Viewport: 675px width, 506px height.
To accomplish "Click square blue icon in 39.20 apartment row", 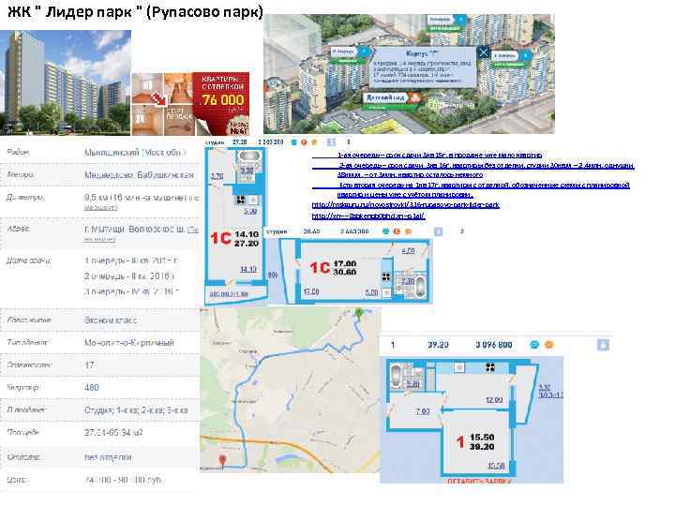I will coord(603,345).
